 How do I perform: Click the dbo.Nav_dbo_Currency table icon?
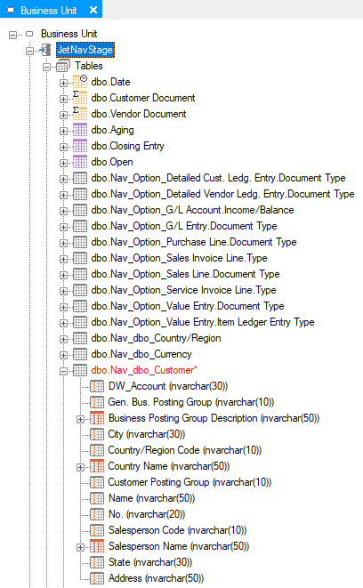click(80, 354)
